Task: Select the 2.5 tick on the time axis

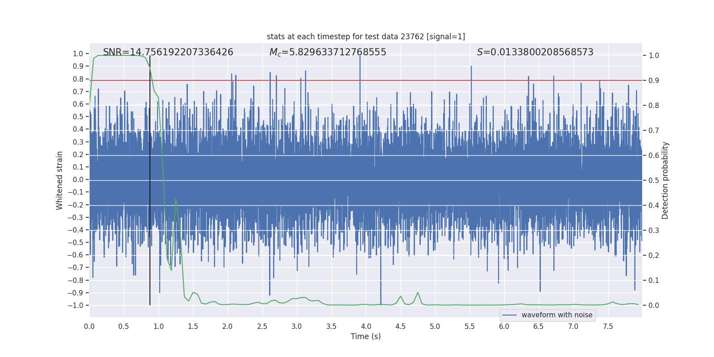Action: (262, 326)
